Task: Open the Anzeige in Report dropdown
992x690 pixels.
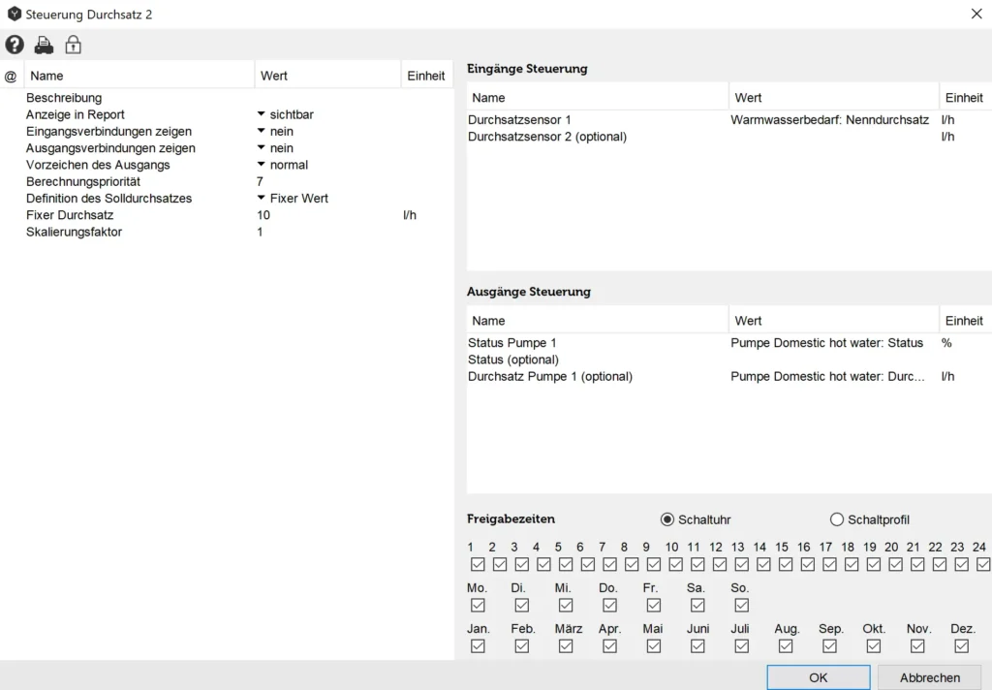Action: (x=261, y=114)
